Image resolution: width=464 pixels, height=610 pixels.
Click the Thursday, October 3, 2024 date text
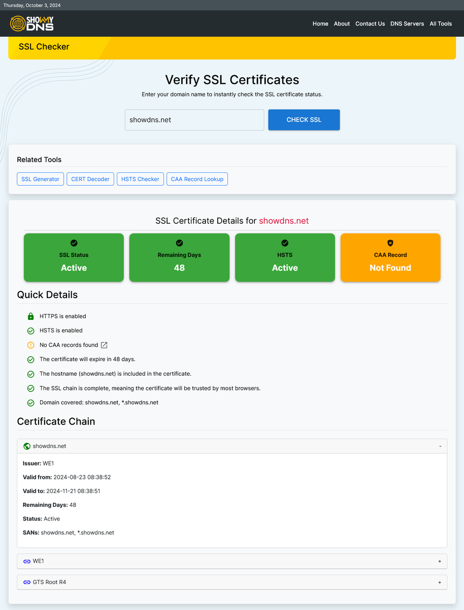[x=32, y=5]
